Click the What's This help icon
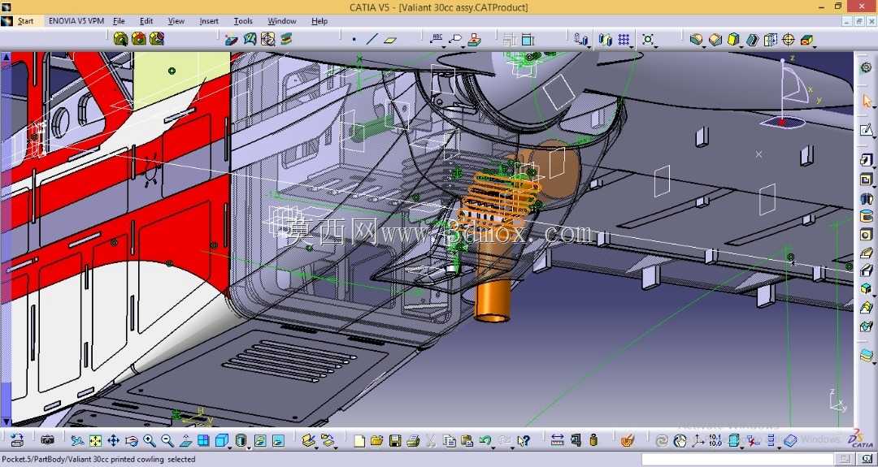 524,441
